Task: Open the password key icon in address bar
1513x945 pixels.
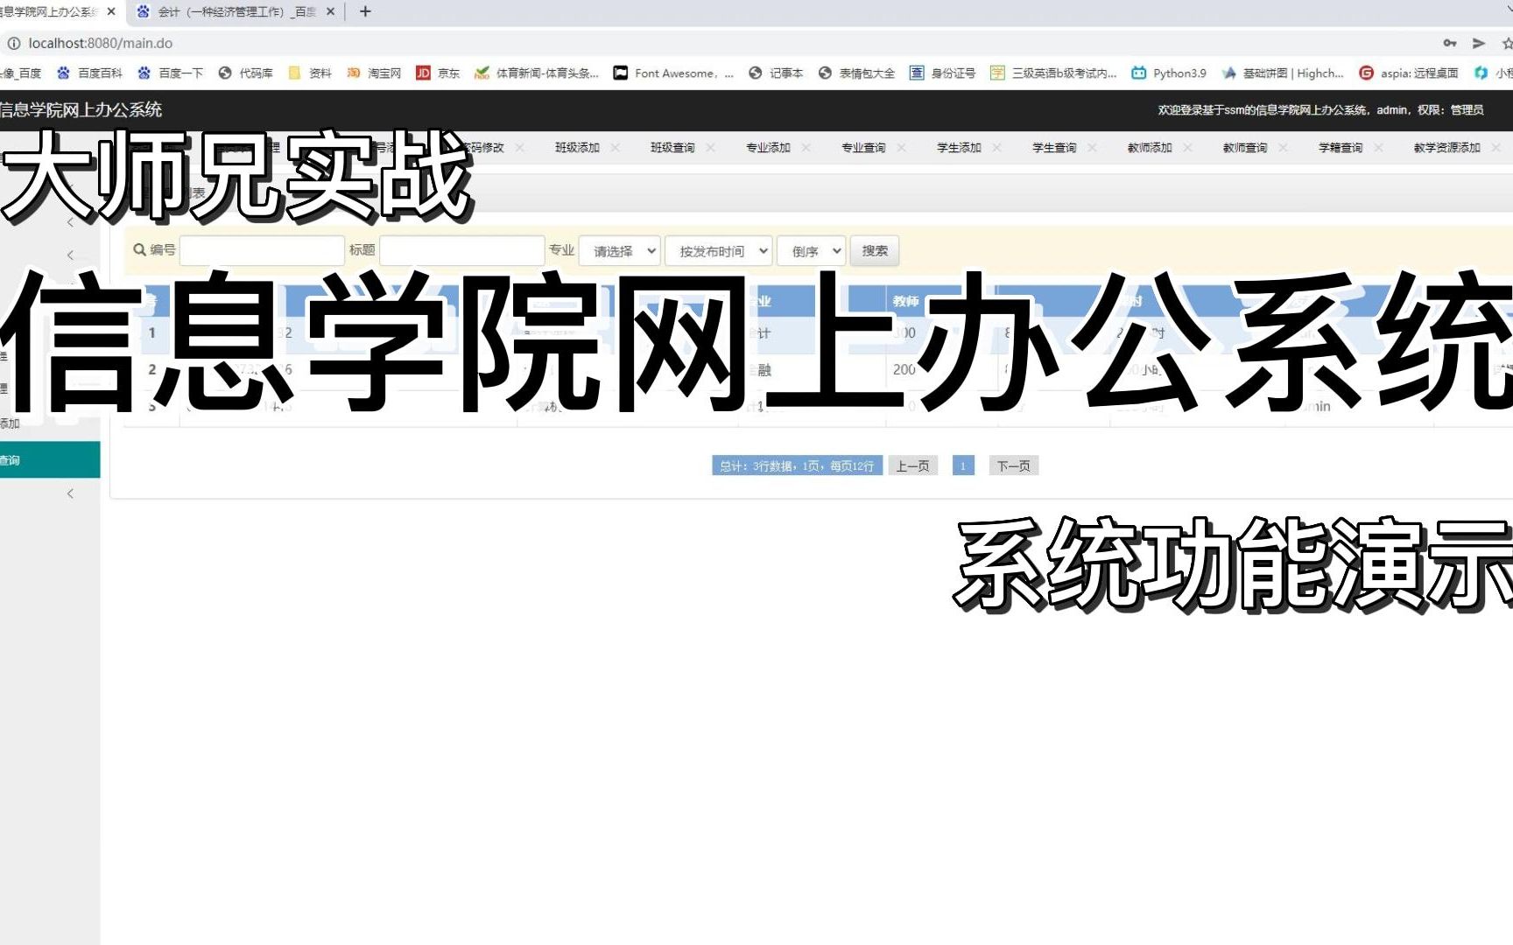Action: (x=1450, y=43)
